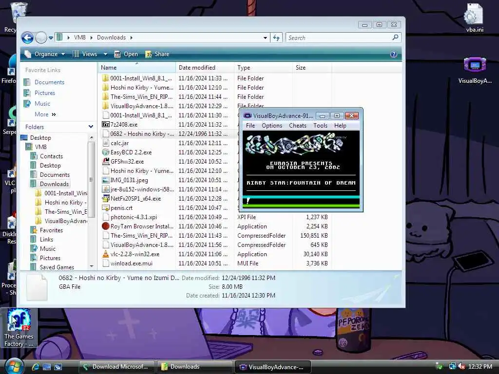Click the Explorer help icon
The width and height of the screenshot is (499, 374).
[x=394, y=54]
